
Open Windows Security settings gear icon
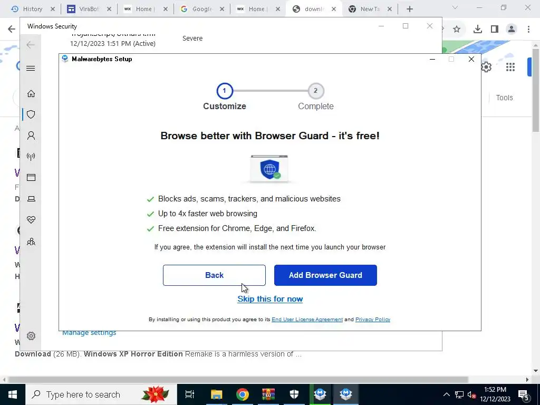click(x=31, y=336)
